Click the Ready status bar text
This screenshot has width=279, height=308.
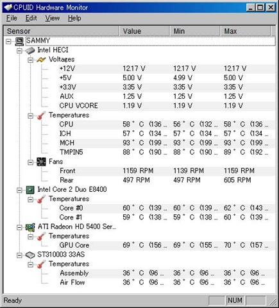[13, 300]
